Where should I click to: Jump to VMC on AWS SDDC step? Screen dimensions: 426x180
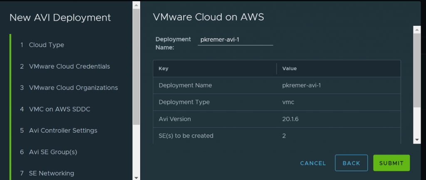click(59, 109)
